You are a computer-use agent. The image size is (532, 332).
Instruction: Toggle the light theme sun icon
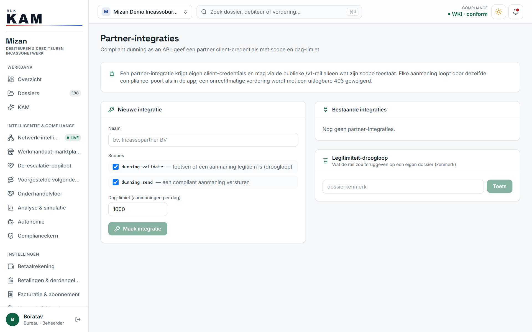pyautogui.click(x=498, y=12)
